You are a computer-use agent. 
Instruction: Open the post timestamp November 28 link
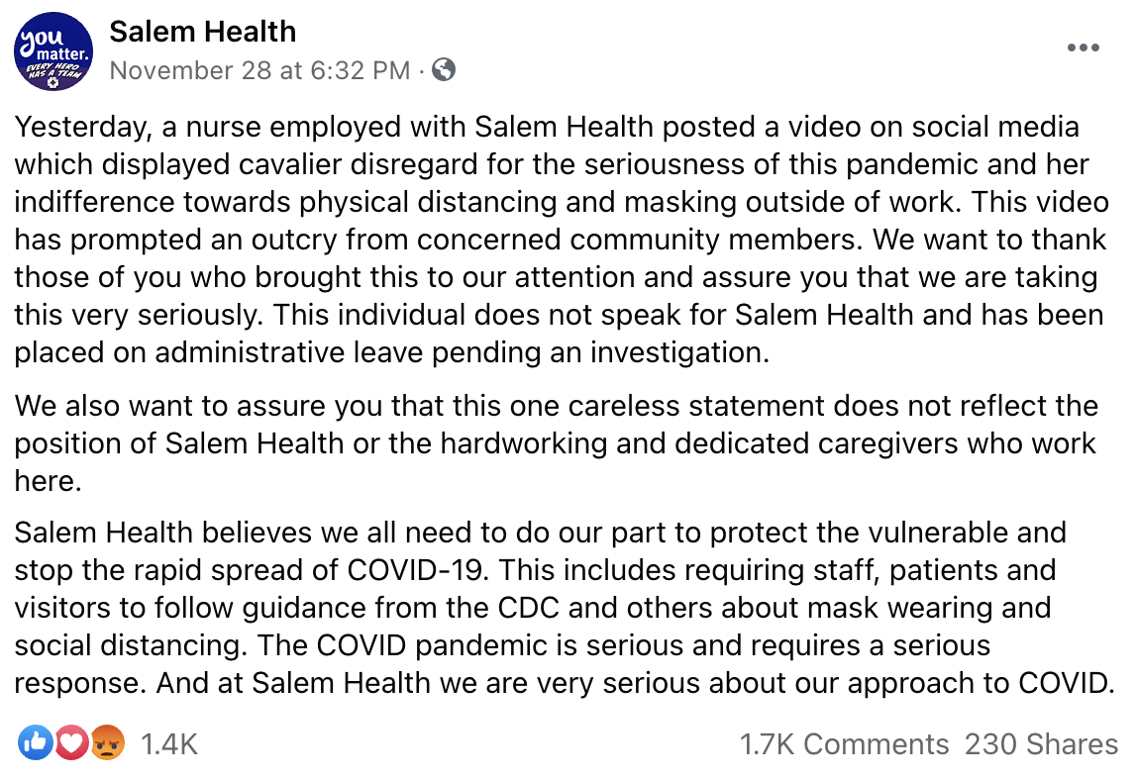[259, 70]
